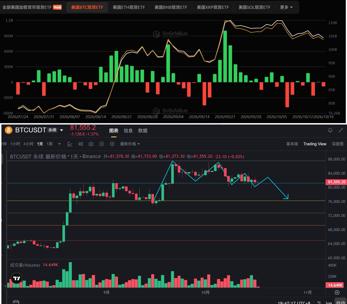Click the orange Bitcoin logo icon
347x304 pixels.
click(x=9, y=130)
